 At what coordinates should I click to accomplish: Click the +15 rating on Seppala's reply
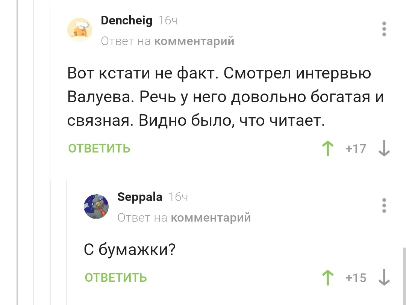tap(356, 278)
